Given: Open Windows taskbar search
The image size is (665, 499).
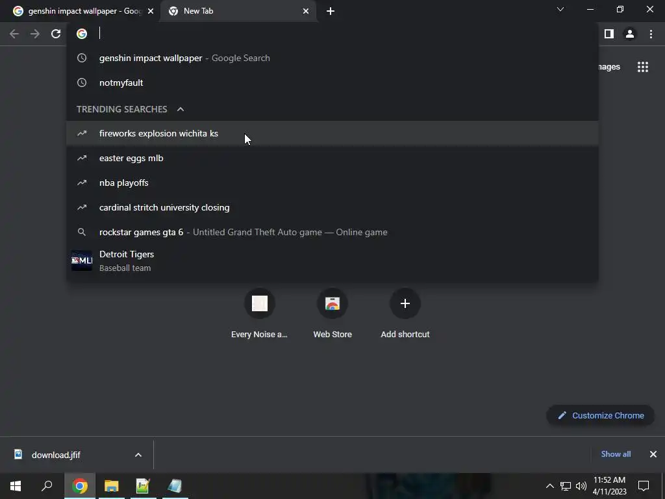Looking at the screenshot, I should pos(47,486).
